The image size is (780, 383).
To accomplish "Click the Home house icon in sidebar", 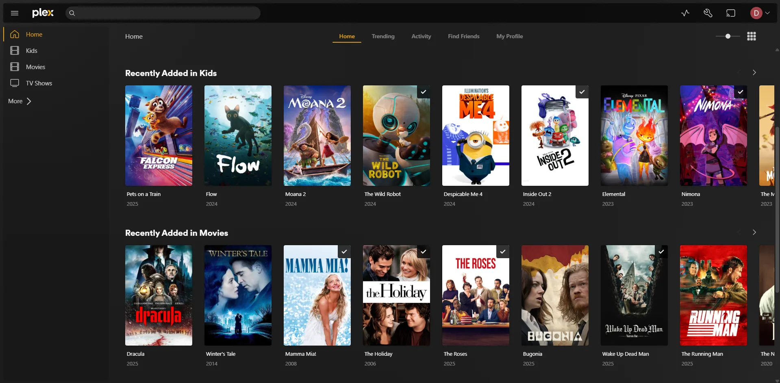I will [x=15, y=35].
